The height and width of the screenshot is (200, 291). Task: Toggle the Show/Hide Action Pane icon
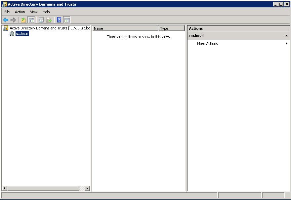click(x=67, y=20)
